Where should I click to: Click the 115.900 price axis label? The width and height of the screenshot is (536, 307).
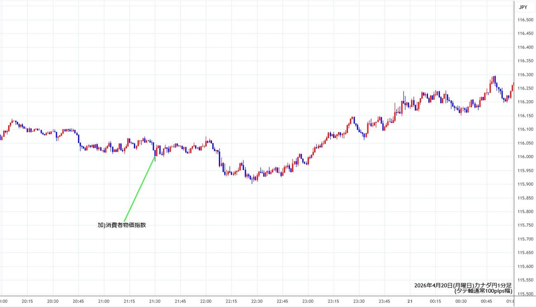click(525, 184)
